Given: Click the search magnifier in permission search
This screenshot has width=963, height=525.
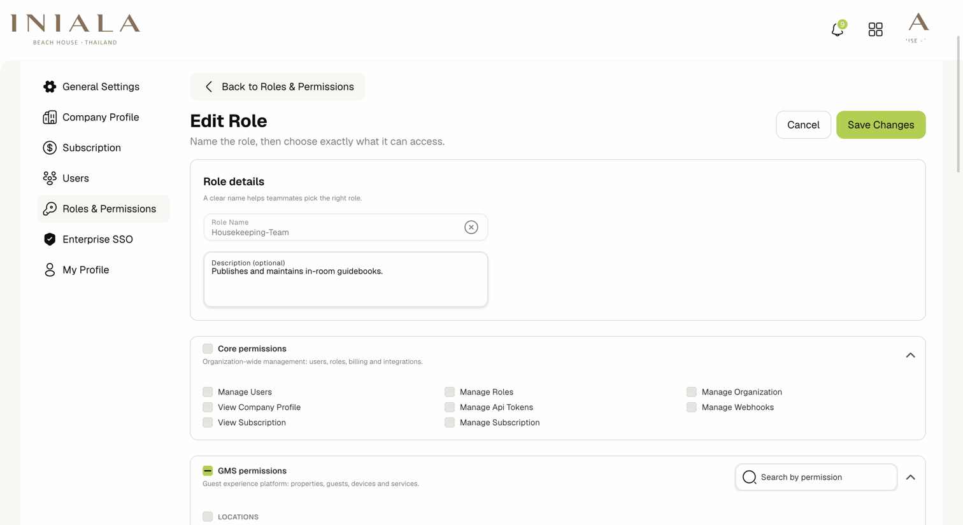Looking at the screenshot, I should pos(750,477).
